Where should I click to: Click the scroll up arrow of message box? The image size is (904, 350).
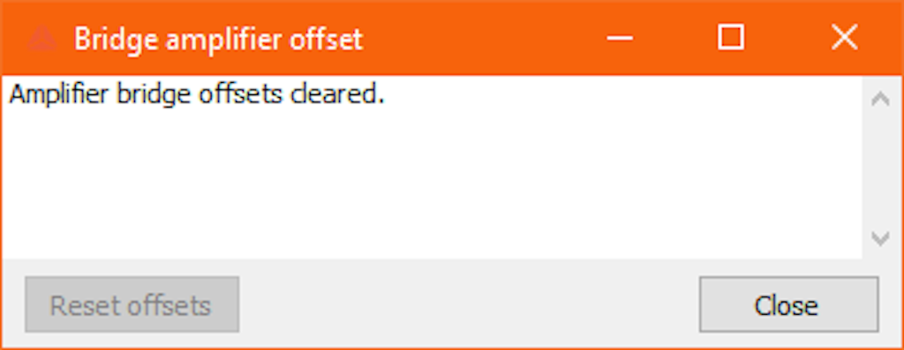click(x=880, y=99)
